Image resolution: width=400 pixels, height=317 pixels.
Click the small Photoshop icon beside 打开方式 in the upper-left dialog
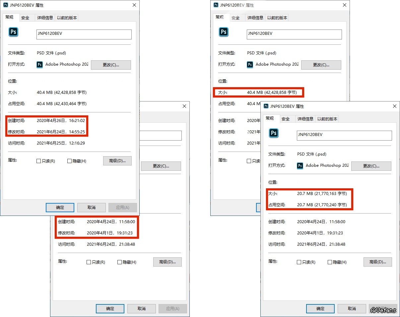(x=40, y=65)
